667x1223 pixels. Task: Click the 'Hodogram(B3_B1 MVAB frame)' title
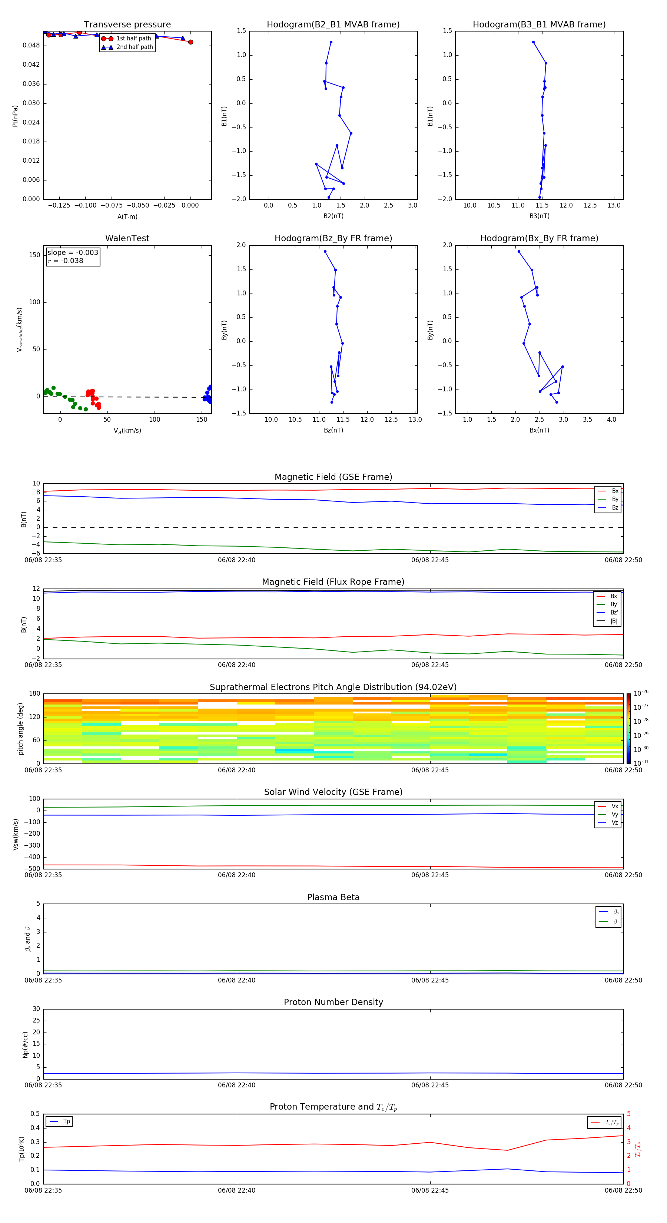coord(539,25)
